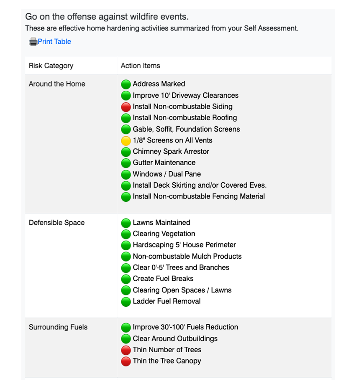The width and height of the screenshot is (354, 384).
Task: Open the Print Table link
Action: click(54, 41)
